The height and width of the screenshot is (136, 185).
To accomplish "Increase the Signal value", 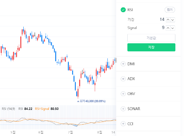I will click(168, 28).
